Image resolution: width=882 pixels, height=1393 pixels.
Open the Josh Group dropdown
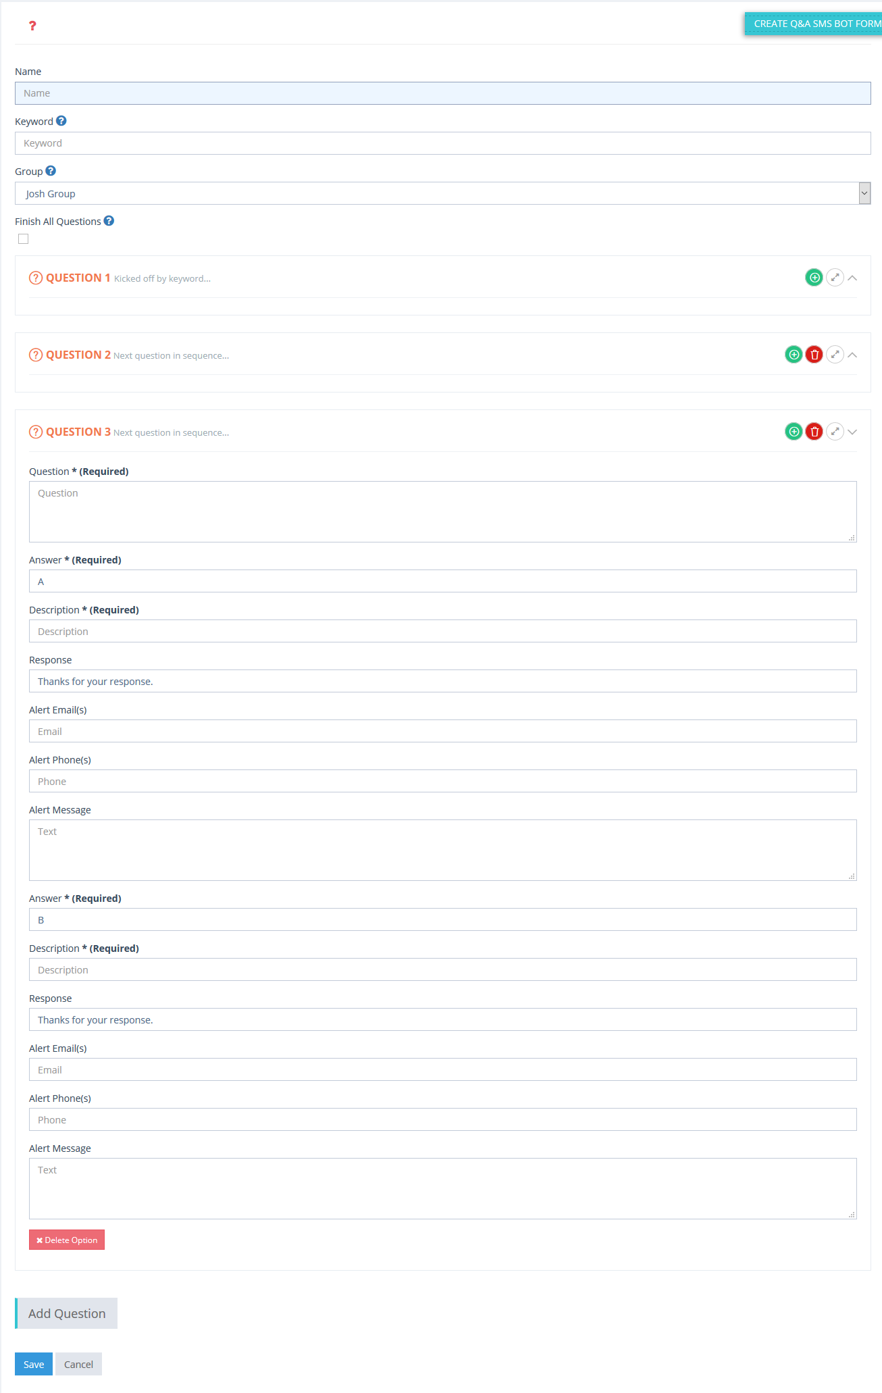tap(442, 194)
